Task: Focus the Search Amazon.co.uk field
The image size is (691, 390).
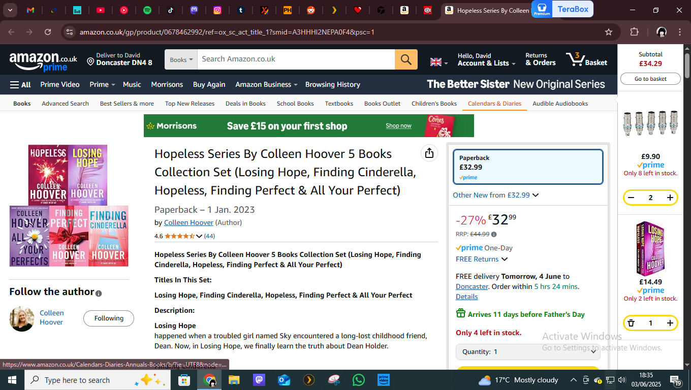Action: [x=296, y=59]
